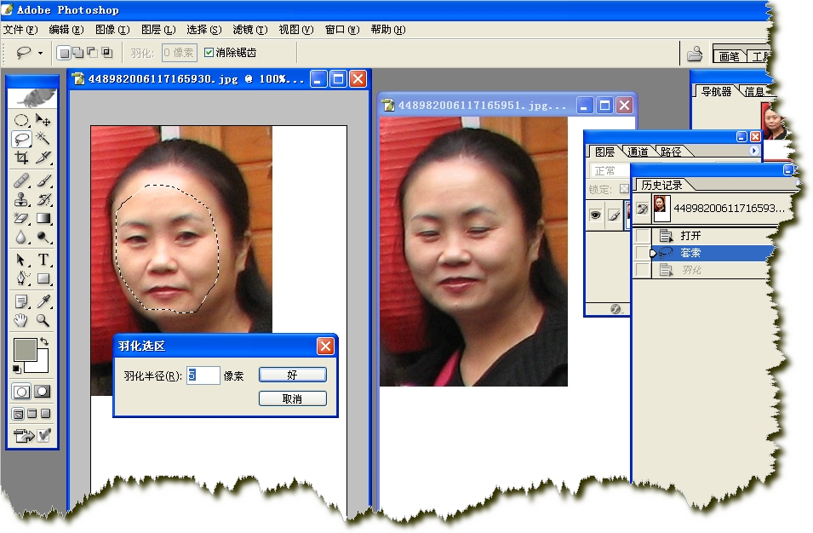Select the Hand tool

[21, 320]
